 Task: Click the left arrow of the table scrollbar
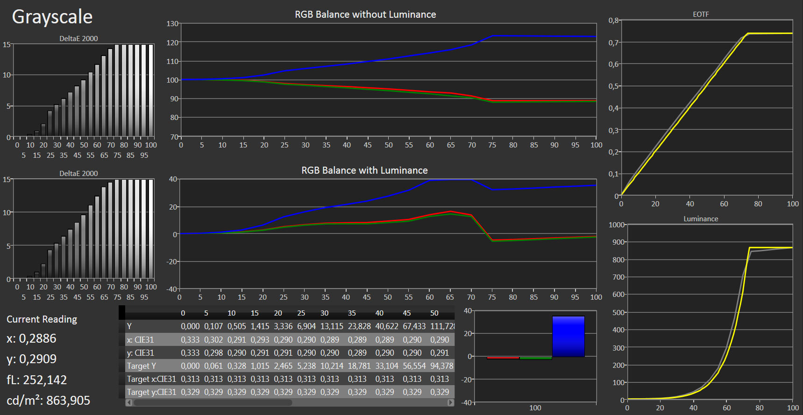click(x=129, y=402)
